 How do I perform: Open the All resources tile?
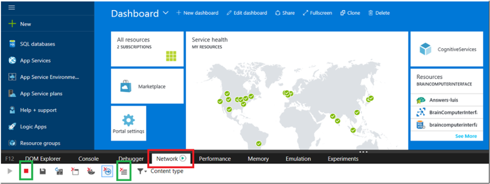(147, 49)
